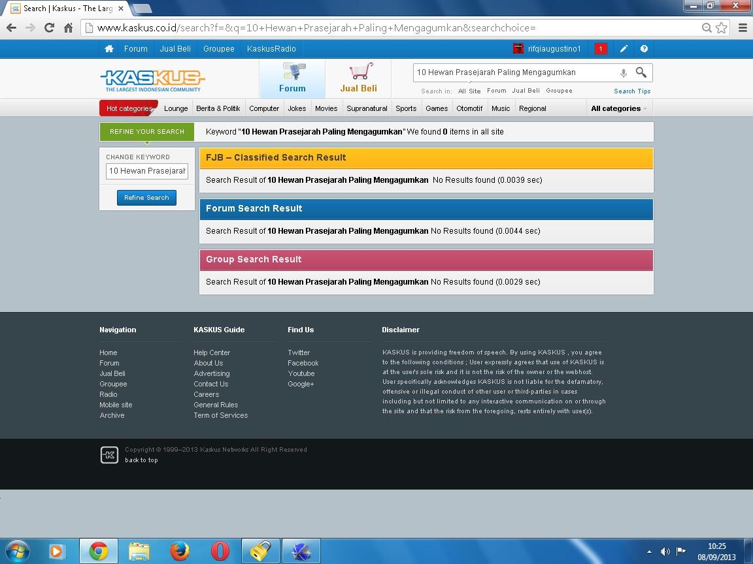Select Forum in top blue navigation
Image resolution: width=753 pixels, height=564 pixels.
[135, 48]
